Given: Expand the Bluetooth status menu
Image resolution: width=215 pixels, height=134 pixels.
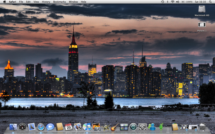Looking at the screenshot, I should [167, 2].
